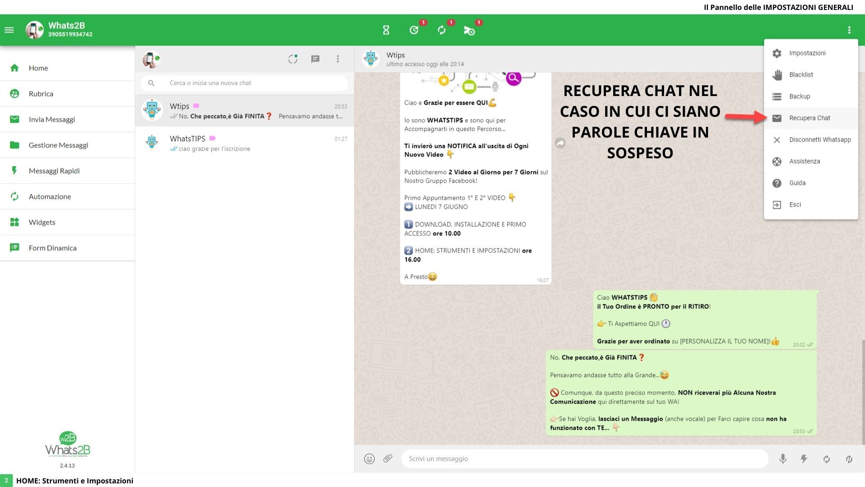Image resolution: width=865 pixels, height=487 pixels.
Task: Click the Invia Messaggi envelope icon
Action: [14, 119]
